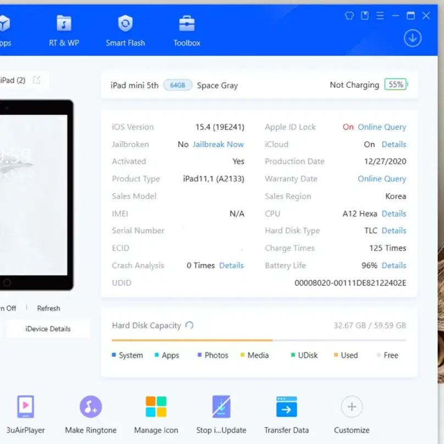Click the Media legend color square
This screenshot has height=444, width=444.
pos(242,355)
